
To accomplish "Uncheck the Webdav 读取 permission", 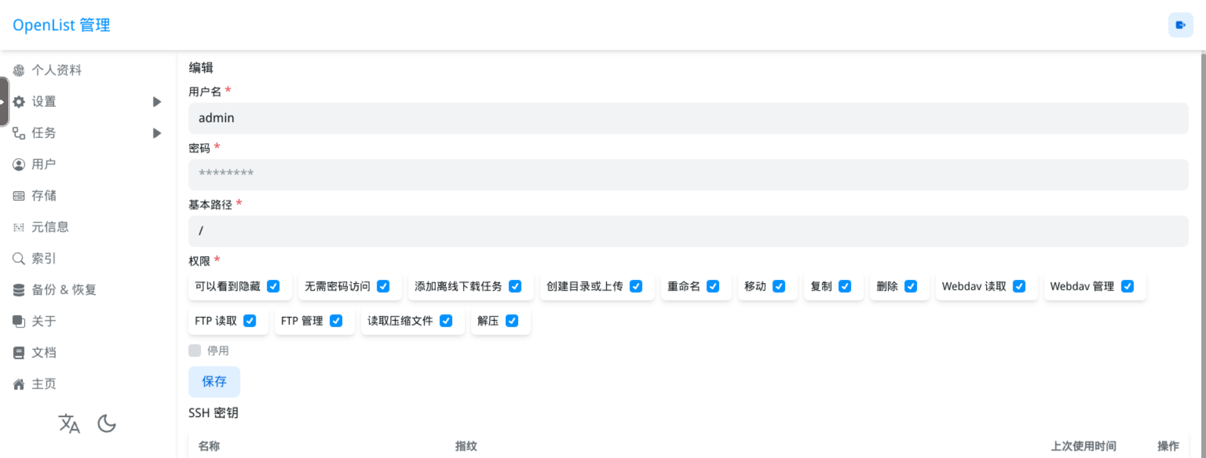I will tap(1019, 286).
